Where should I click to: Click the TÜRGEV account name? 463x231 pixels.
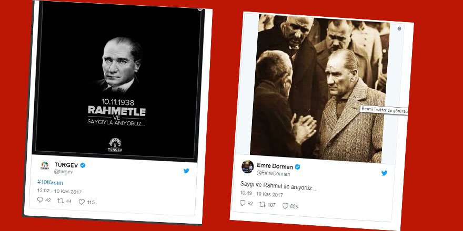(x=66, y=165)
